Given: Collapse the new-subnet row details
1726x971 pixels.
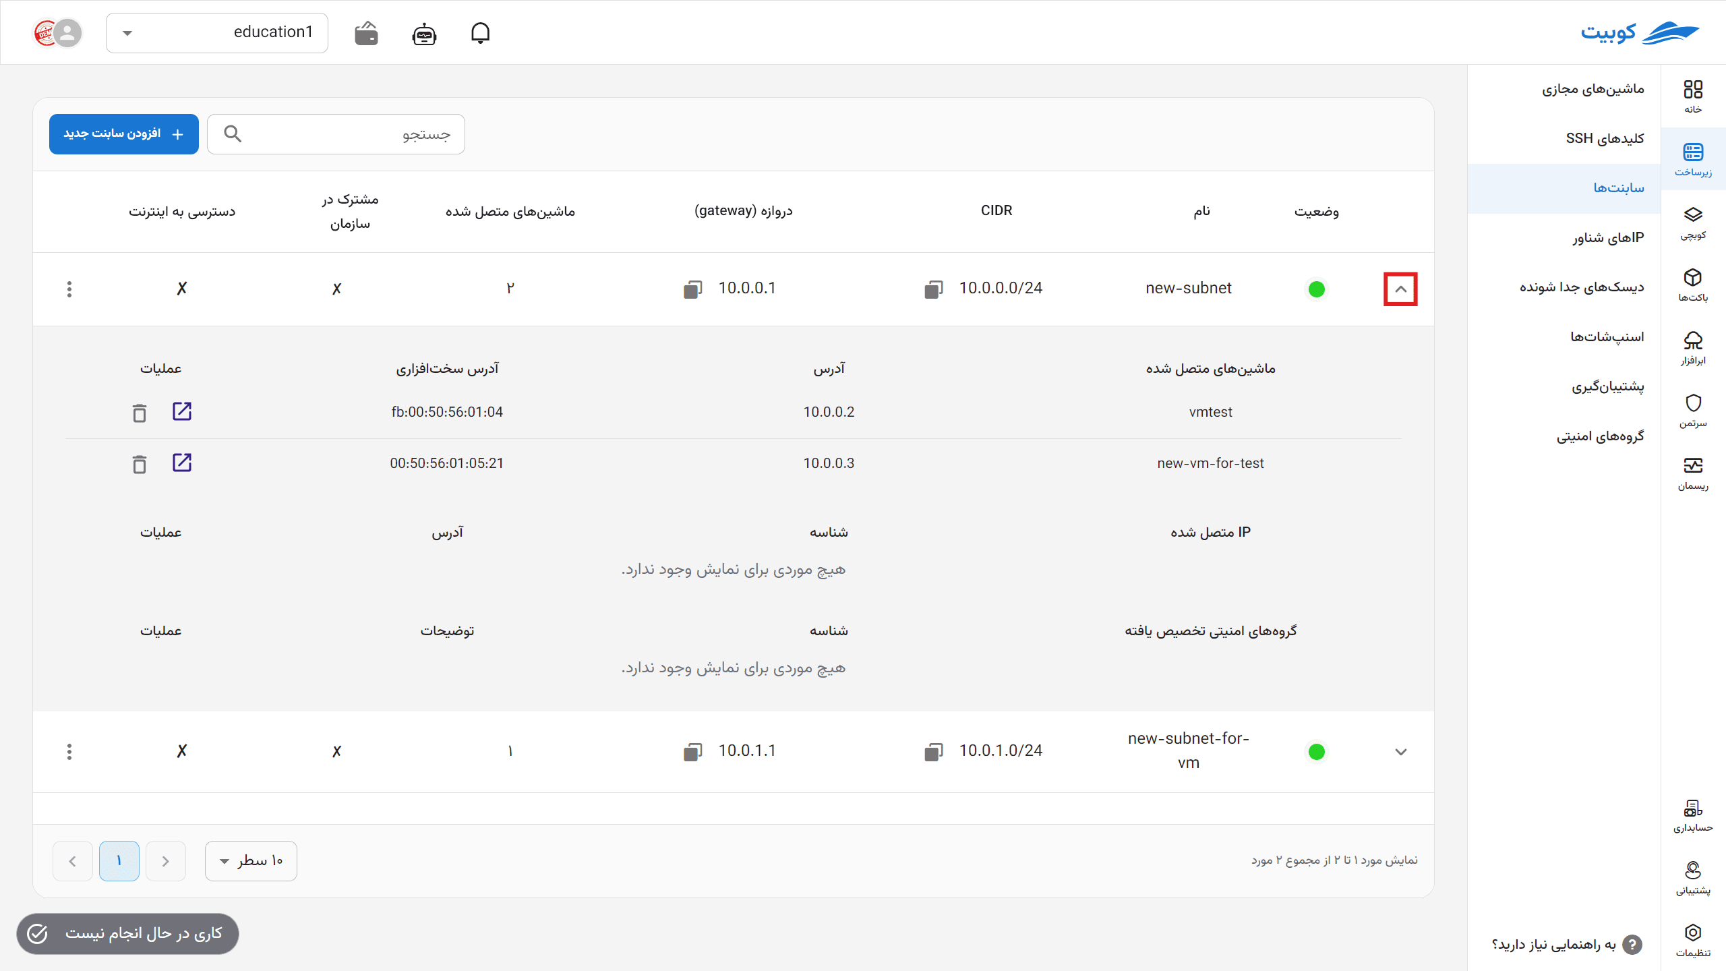Looking at the screenshot, I should pos(1400,289).
